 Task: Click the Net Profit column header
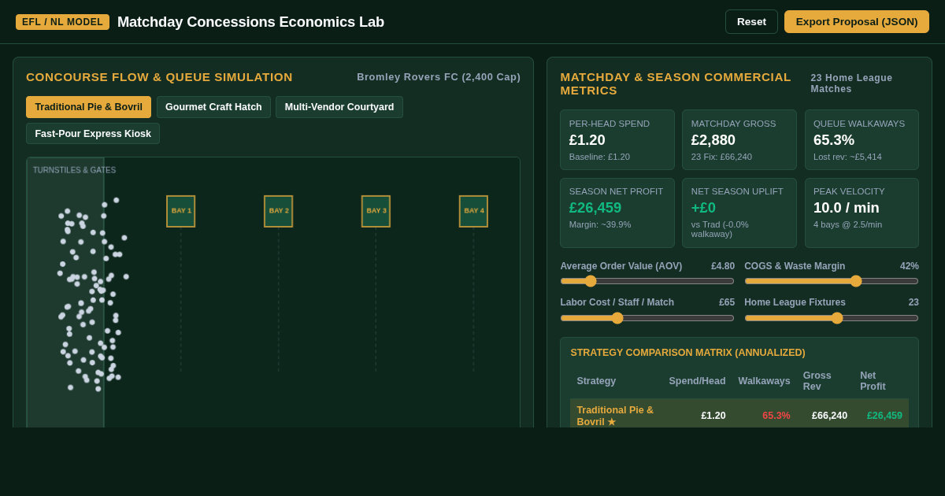point(873,381)
